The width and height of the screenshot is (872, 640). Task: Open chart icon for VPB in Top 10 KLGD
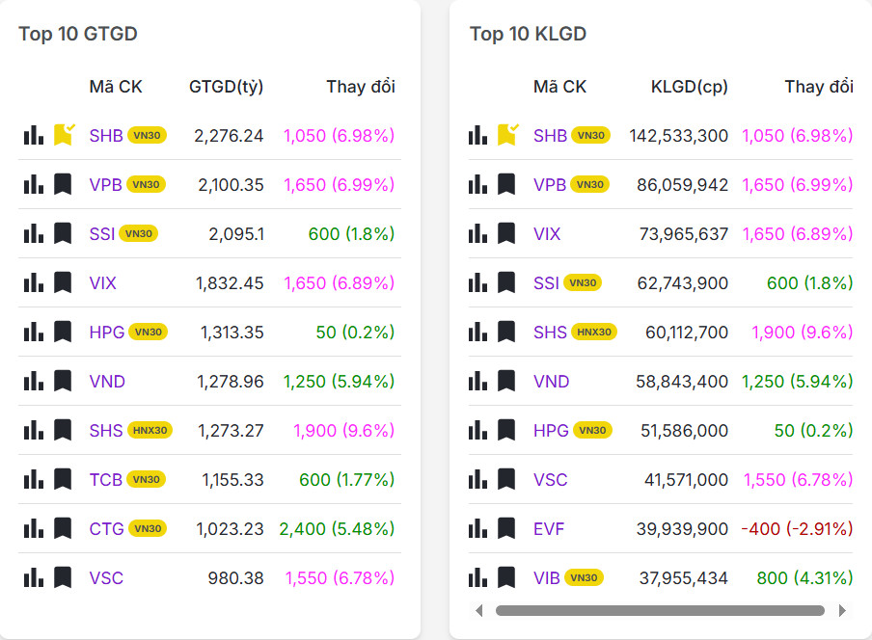[x=477, y=184]
